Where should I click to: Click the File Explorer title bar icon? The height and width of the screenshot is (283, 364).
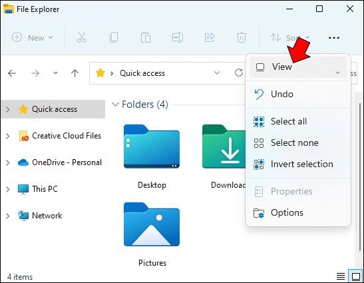[x=9, y=9]
